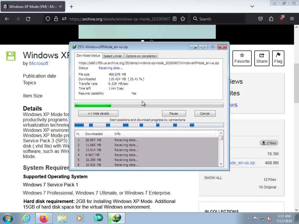This screenshot has height=224, width=299.
Task: Open the Options on completion tab
Action: [x=141, y=56]
